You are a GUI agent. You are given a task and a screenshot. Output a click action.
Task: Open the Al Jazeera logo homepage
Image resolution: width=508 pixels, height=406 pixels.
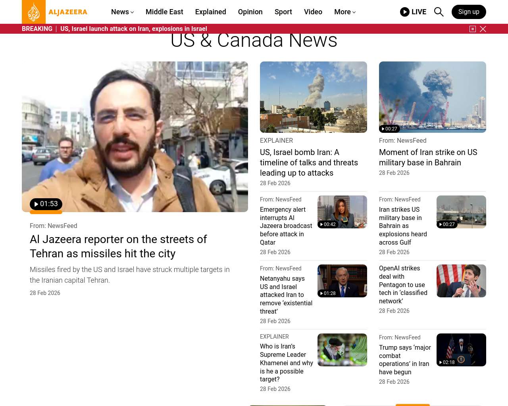55,12
